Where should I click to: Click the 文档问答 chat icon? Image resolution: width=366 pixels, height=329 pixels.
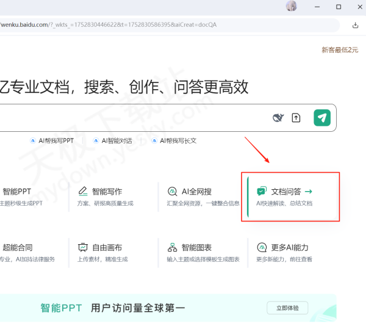(262, 191)
